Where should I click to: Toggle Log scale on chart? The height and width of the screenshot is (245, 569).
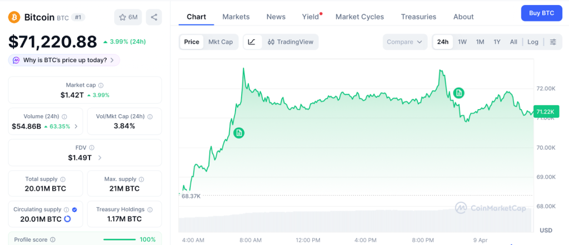point(533,42)
